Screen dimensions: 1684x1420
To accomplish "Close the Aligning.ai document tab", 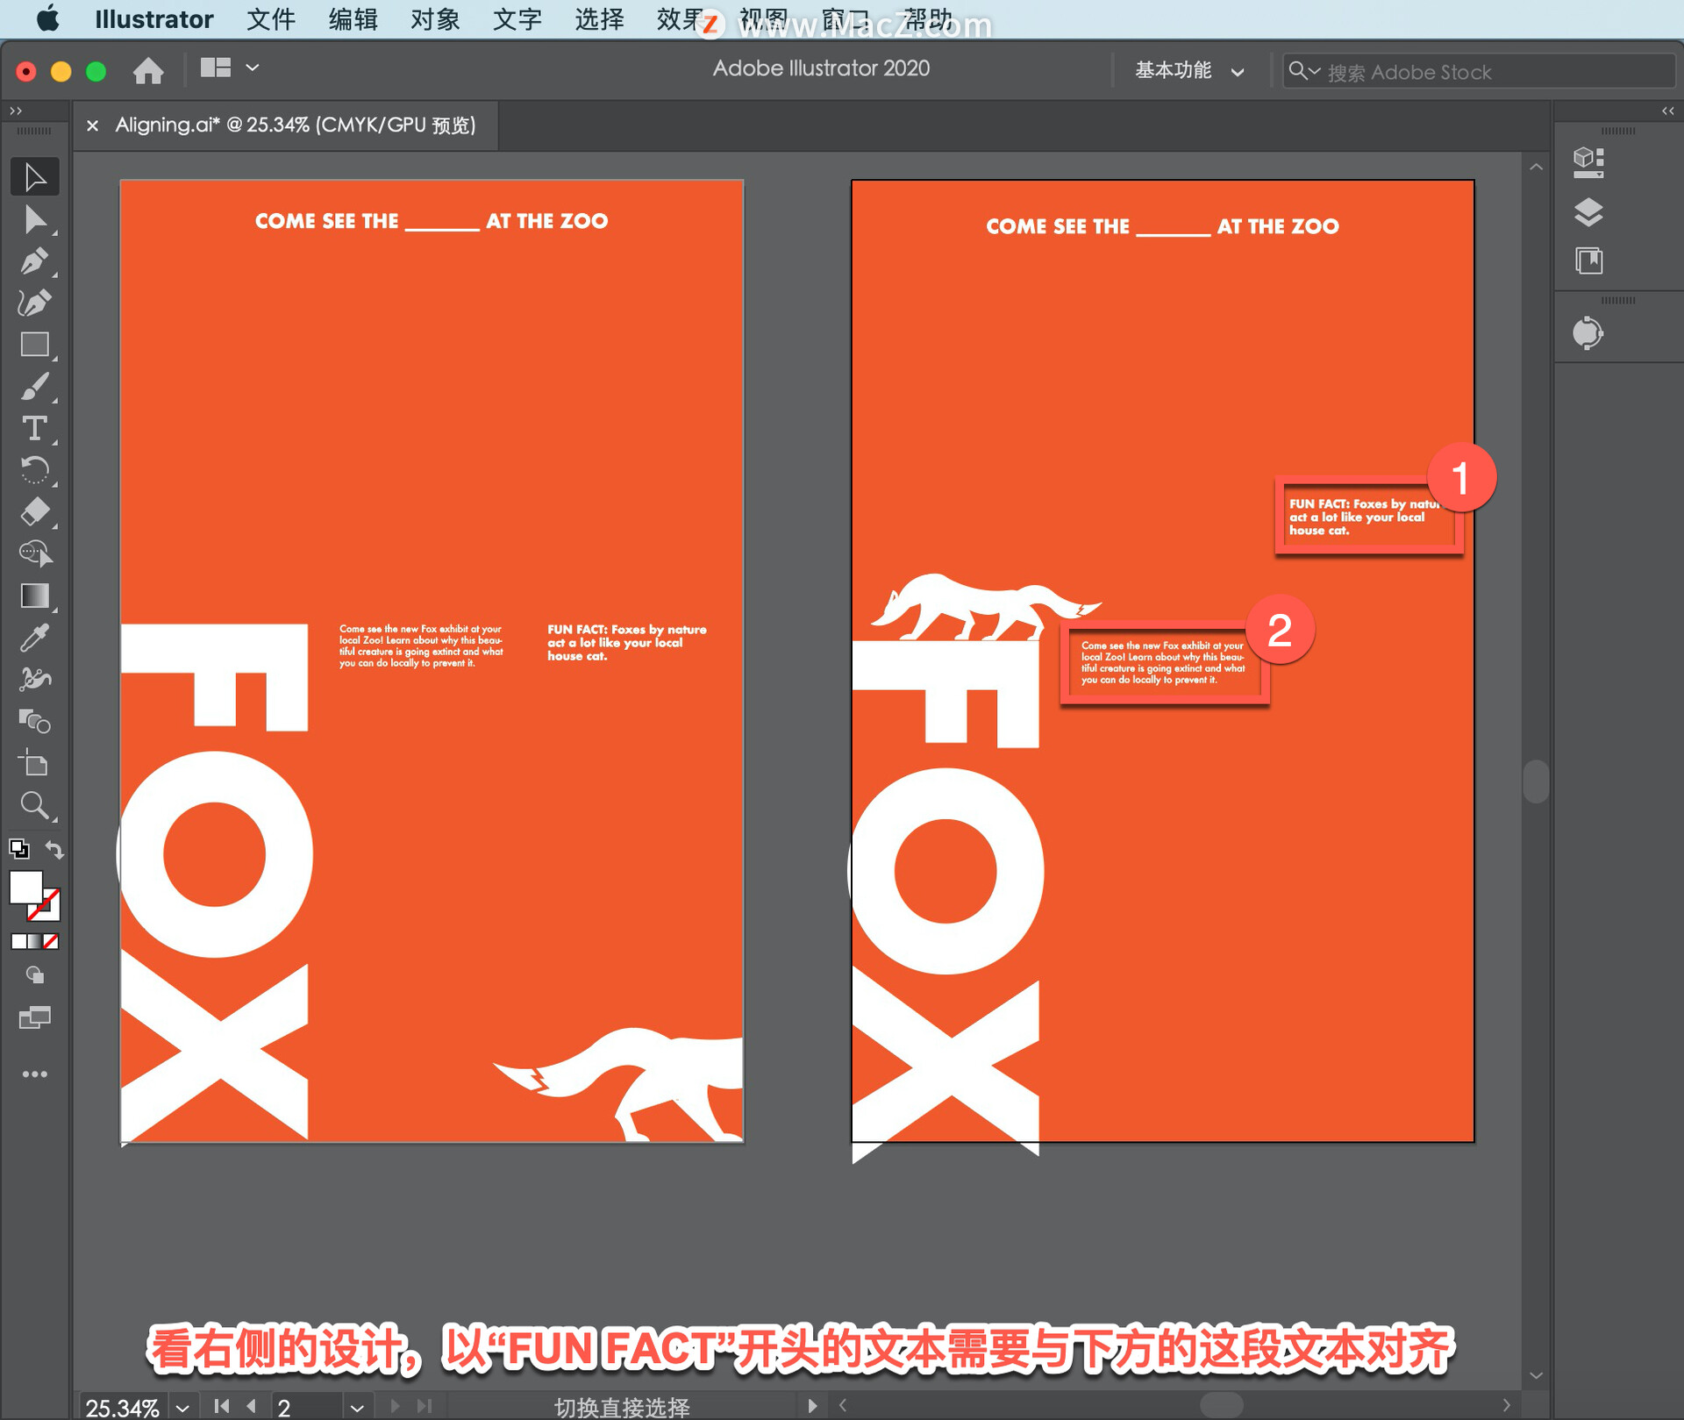I will (x=93, y=125).
